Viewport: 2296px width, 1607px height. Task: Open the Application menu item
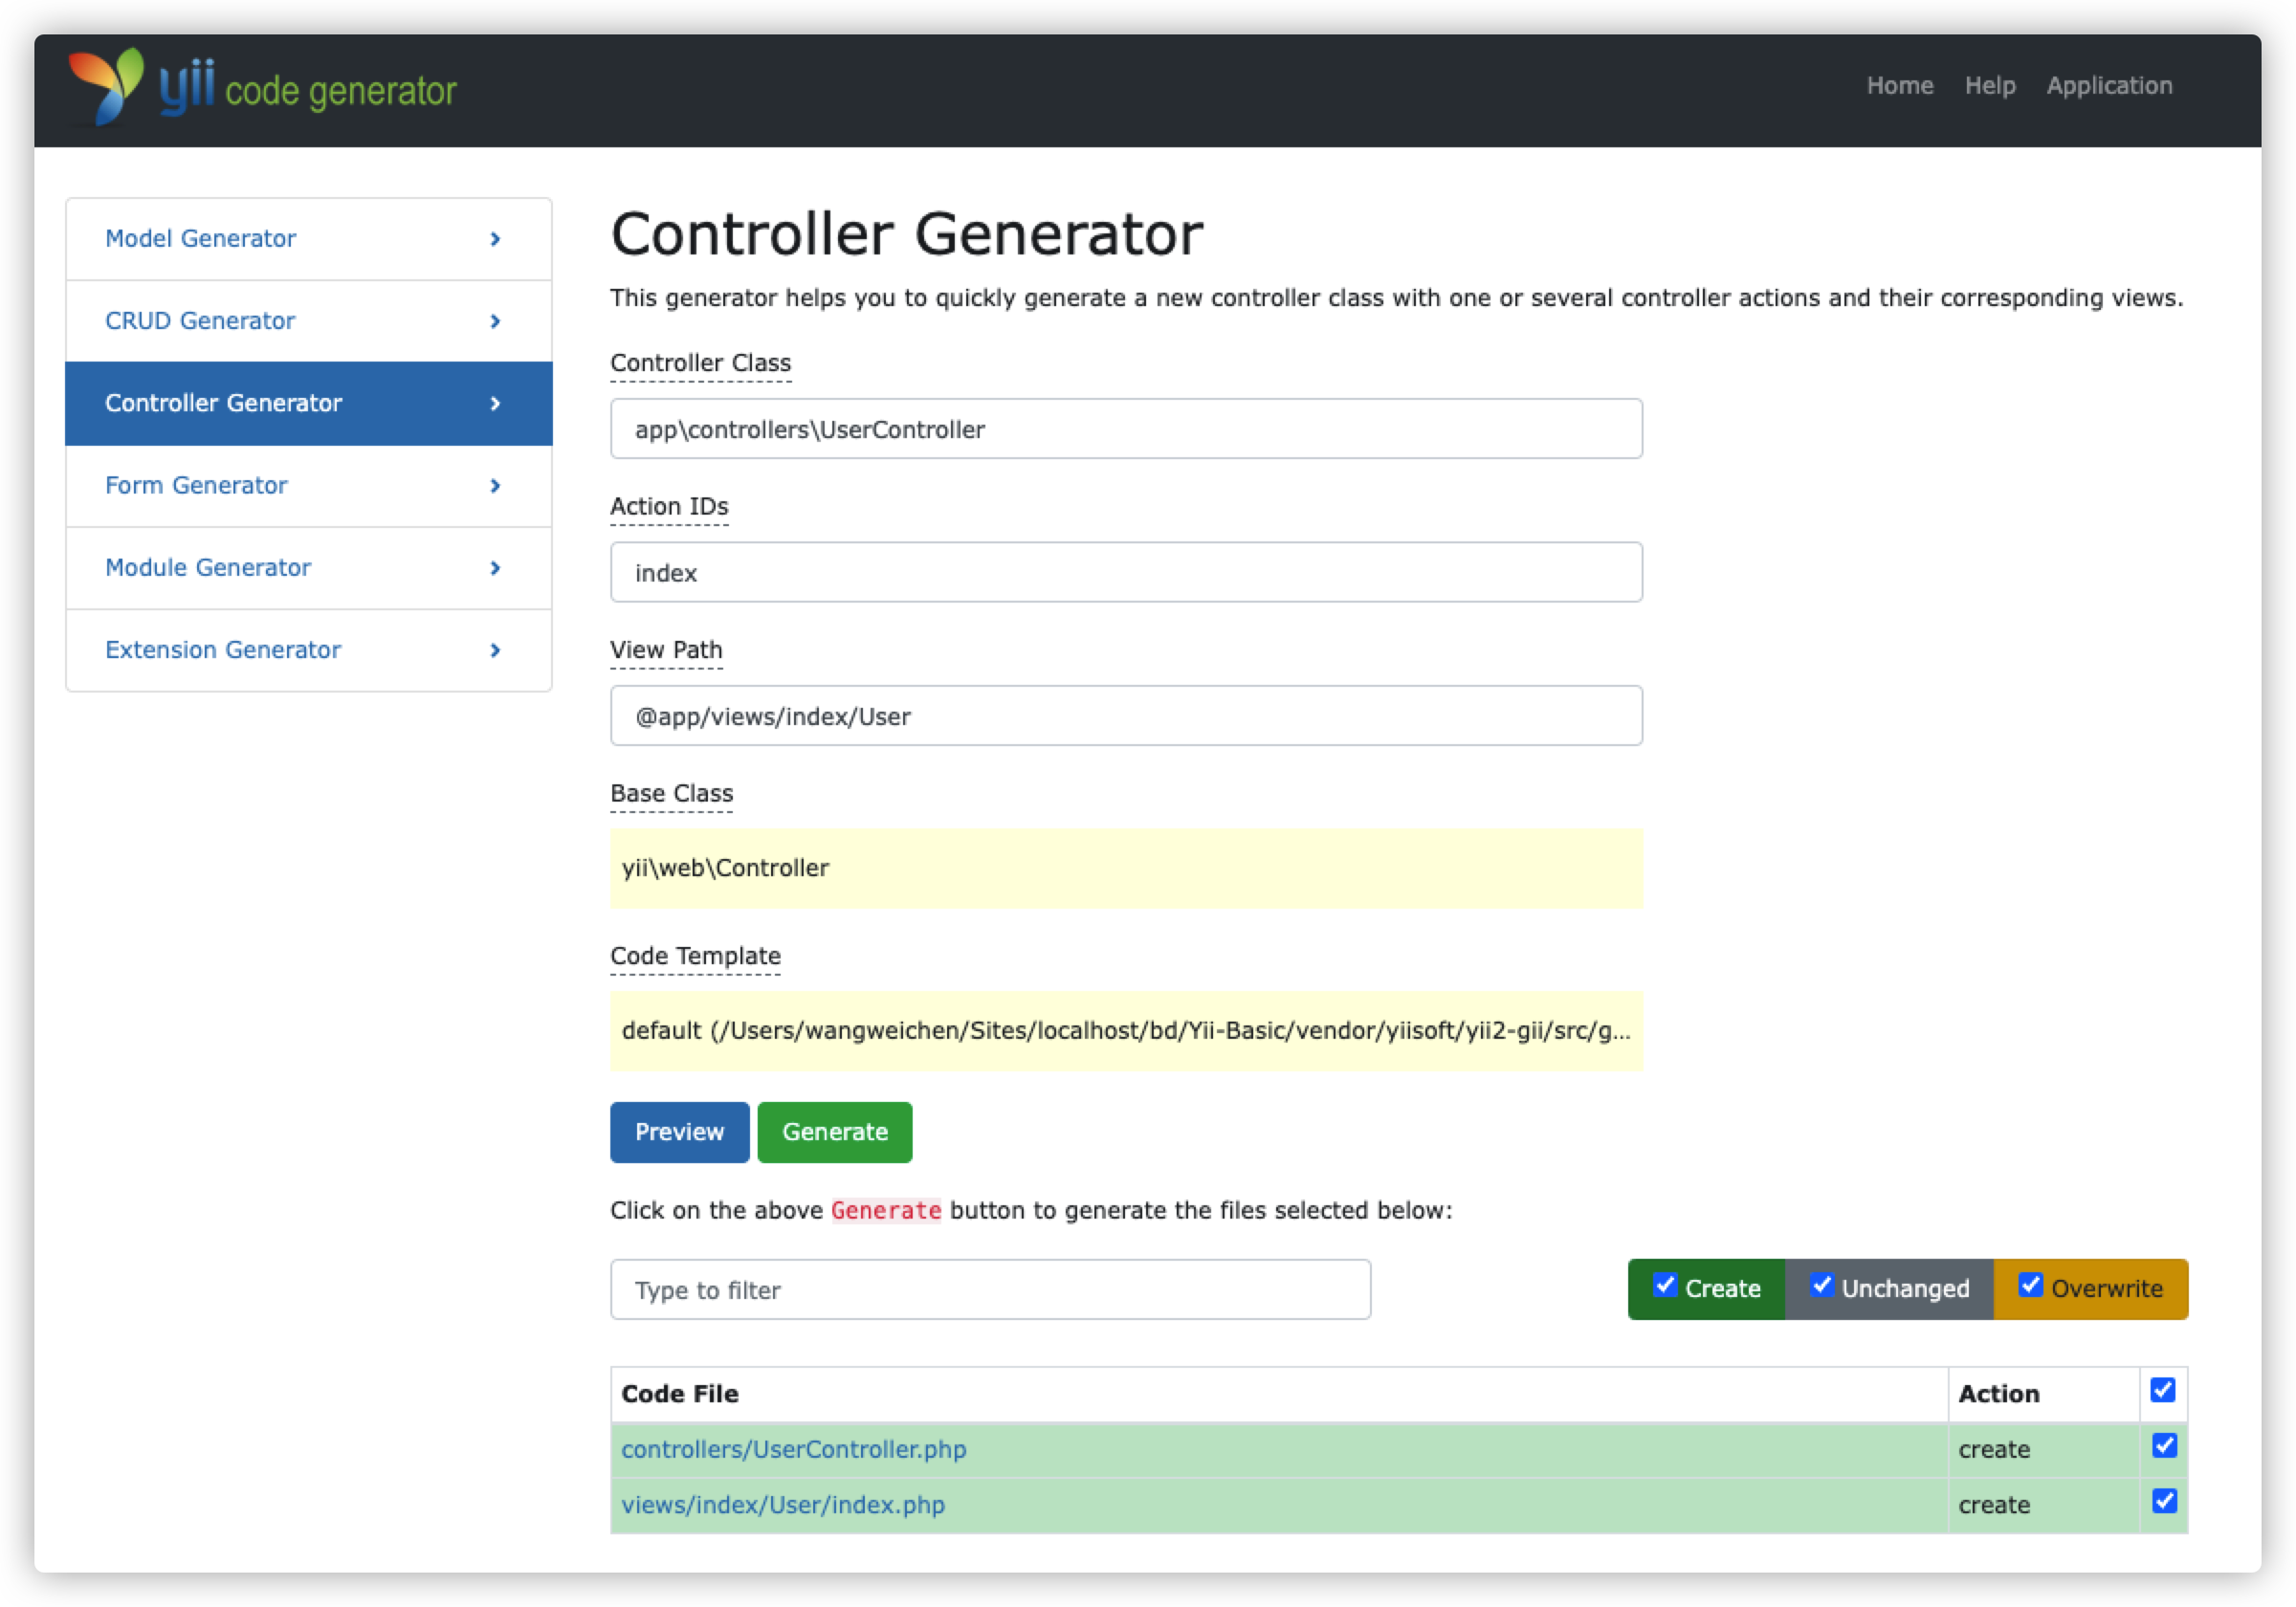[x=2109, y=86]
